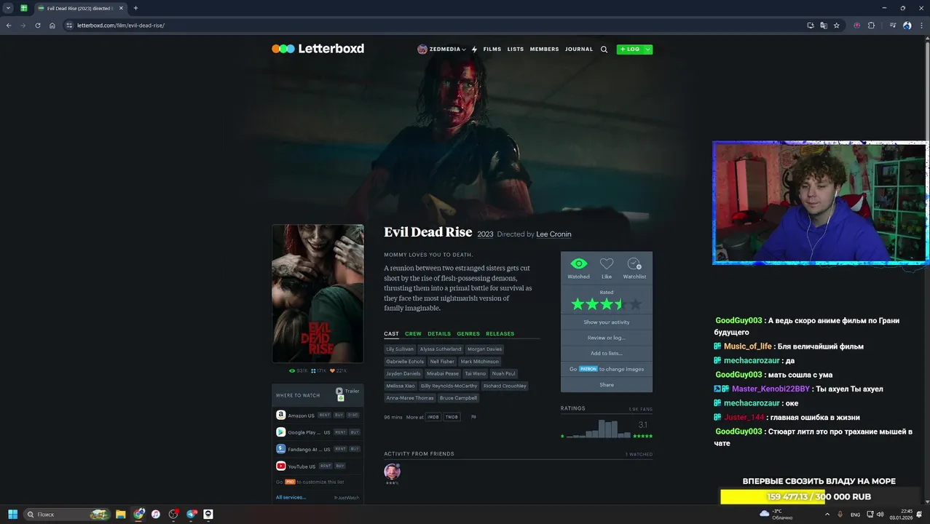Click the Letterboxd logo

[x=318, y=49]
